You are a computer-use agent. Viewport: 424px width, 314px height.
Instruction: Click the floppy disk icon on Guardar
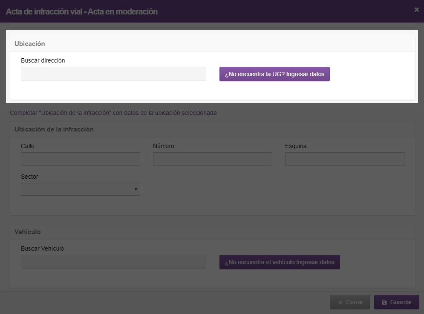pos(384,303)
